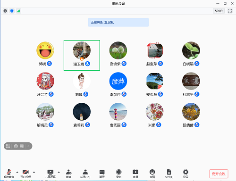
Task: Open the share screen tool
Action: click(51, 173)
